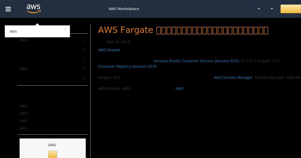Expand the third sidebar row chevron
Image resolution: width=301 pixels, height=158 pixels.
tap(85, 59)
